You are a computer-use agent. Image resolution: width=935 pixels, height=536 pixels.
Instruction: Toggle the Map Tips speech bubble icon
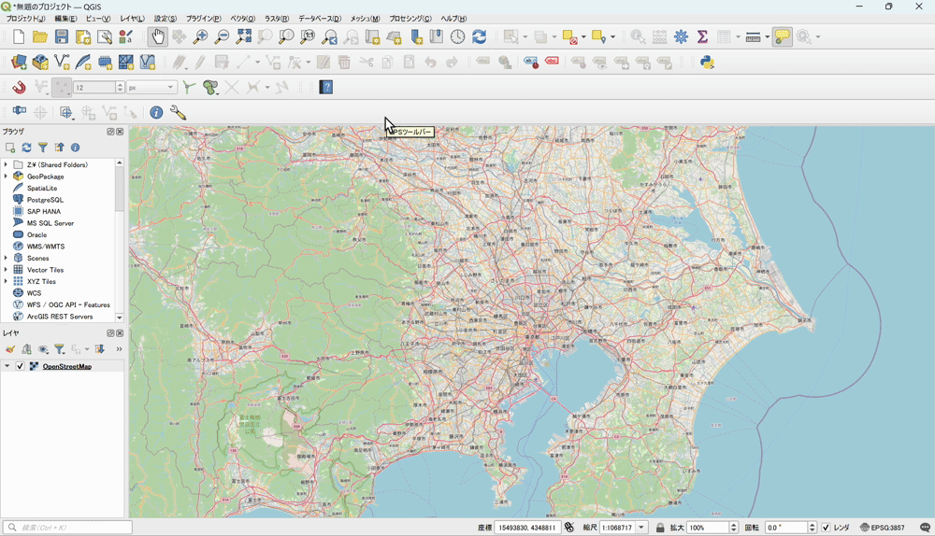(782, 37)
